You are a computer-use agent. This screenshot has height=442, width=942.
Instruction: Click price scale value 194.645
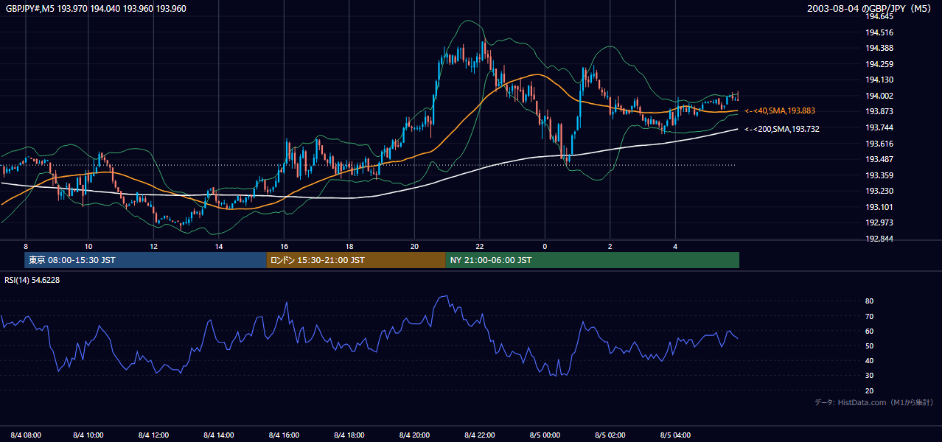879,16
